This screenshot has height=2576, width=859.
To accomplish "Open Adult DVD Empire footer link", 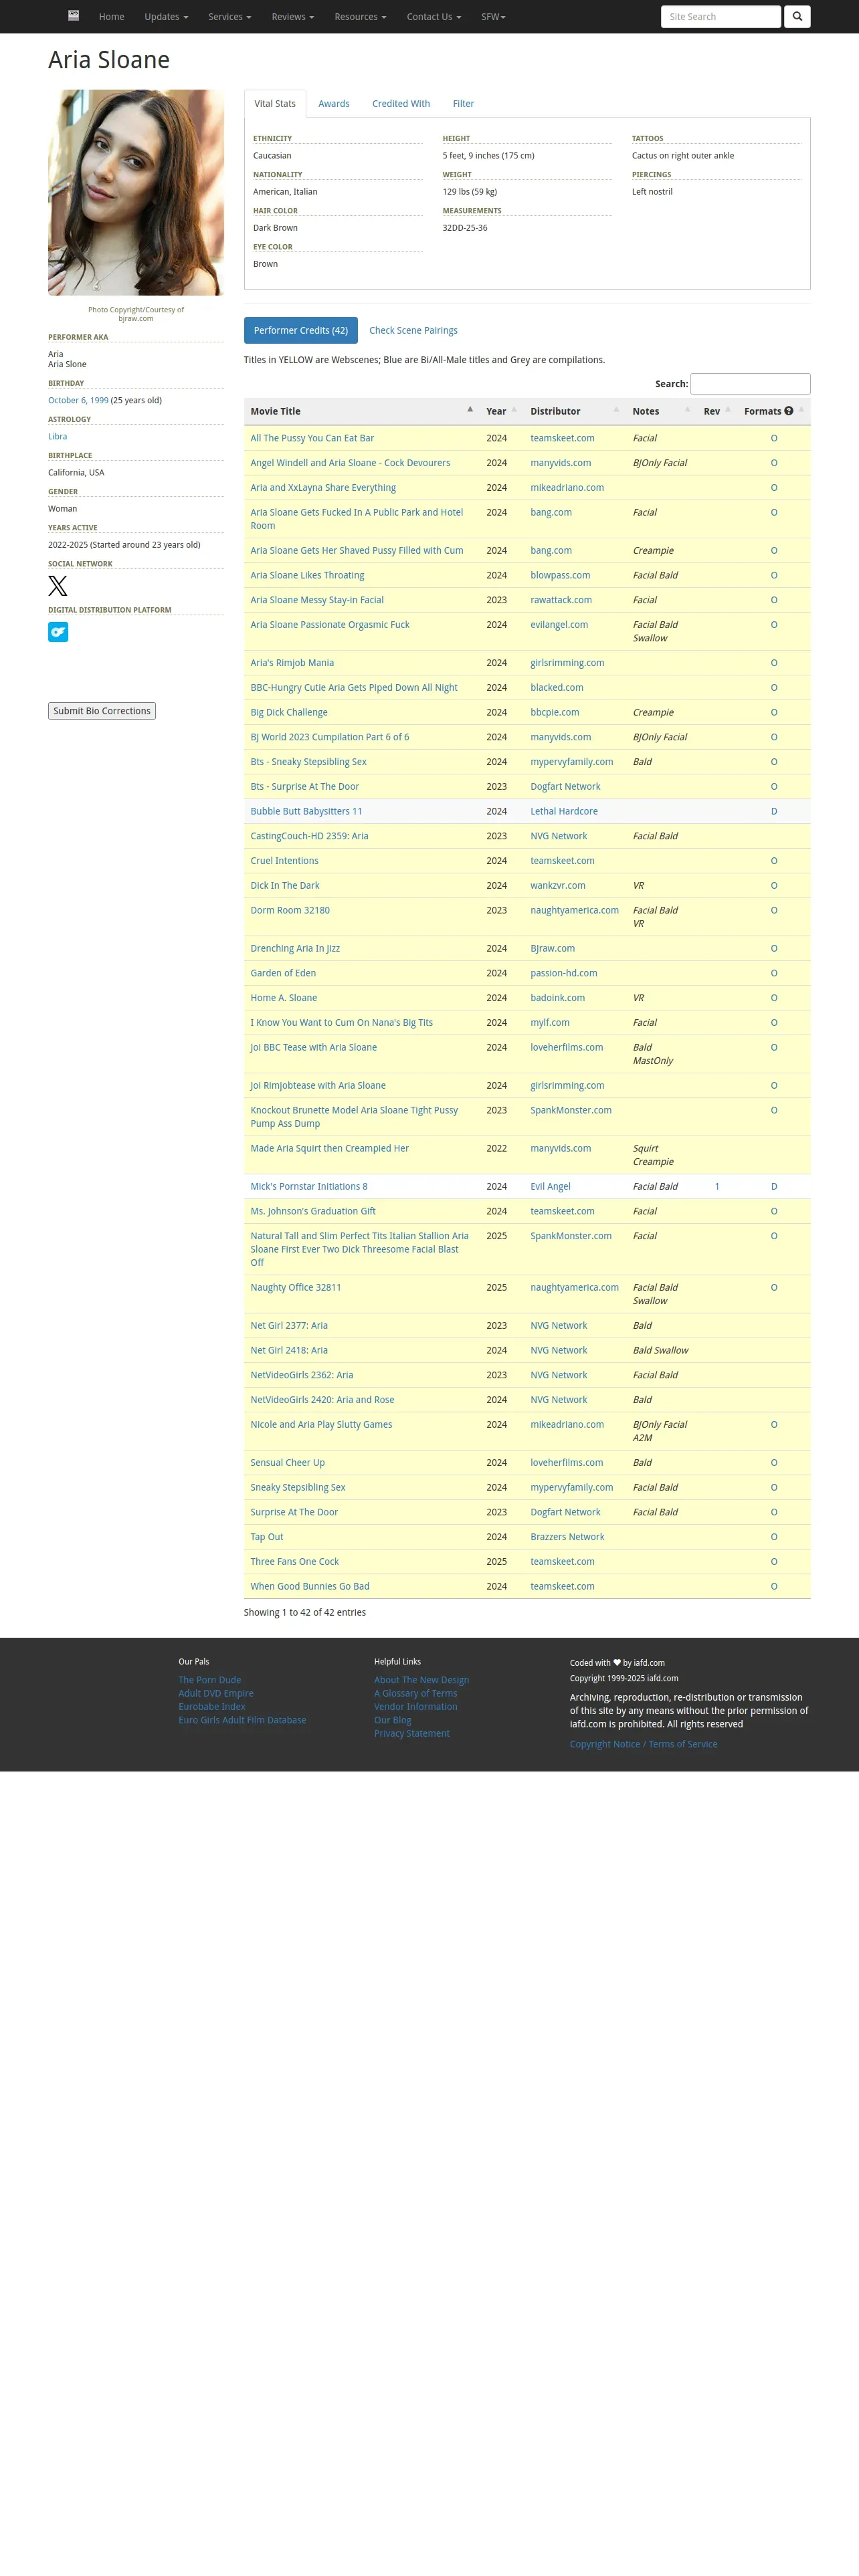I will click(216, 1693).
